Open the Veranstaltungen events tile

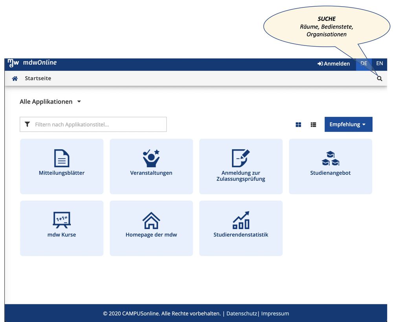151,166
